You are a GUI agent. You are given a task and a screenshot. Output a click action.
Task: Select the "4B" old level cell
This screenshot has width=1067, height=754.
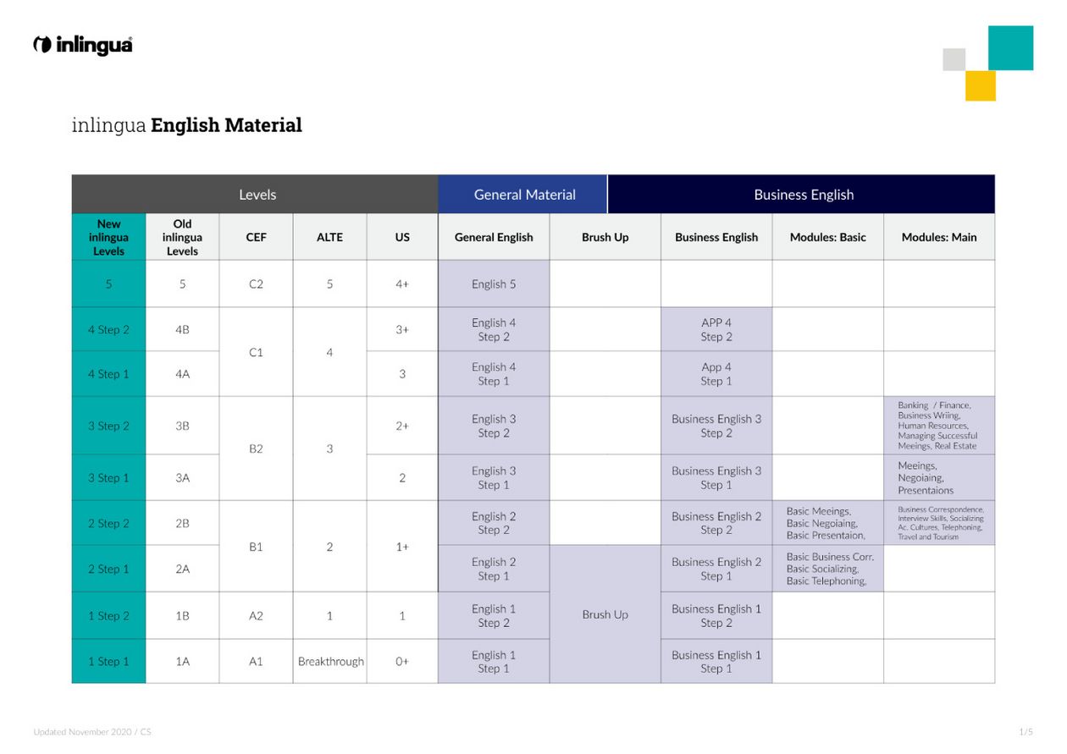(182, 330)
